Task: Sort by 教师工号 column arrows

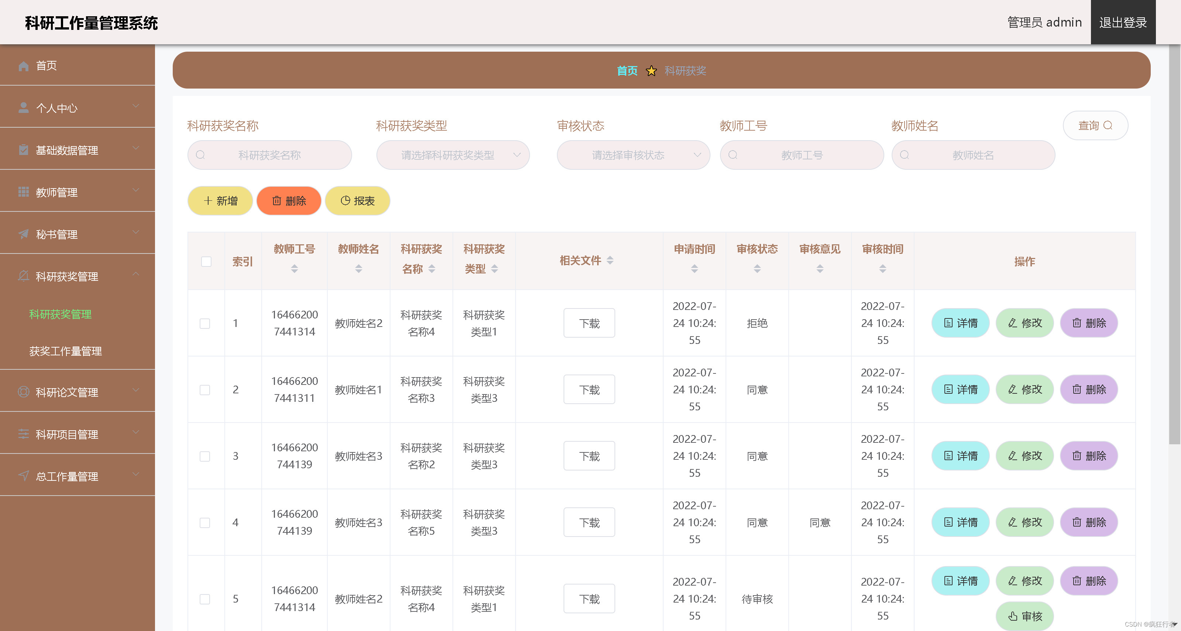Action: (x=295, y=269)
